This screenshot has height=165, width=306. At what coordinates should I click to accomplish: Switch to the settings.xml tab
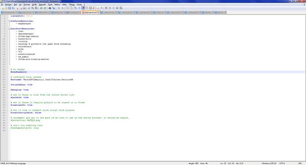tap(58, 13)
